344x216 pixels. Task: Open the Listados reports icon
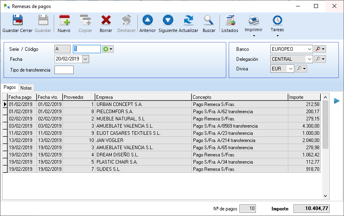pyautogui.click(x=230, y=20)
